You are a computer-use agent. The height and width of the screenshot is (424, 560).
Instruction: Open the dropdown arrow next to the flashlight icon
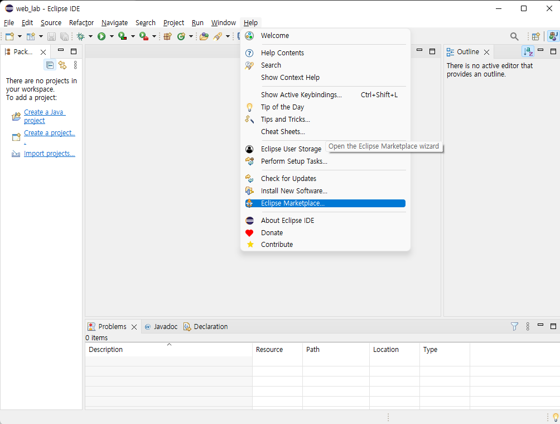(x=228, y=36)
